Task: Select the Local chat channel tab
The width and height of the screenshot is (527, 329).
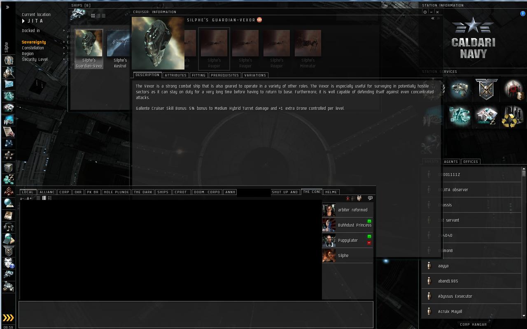Action: click(28, 192)
